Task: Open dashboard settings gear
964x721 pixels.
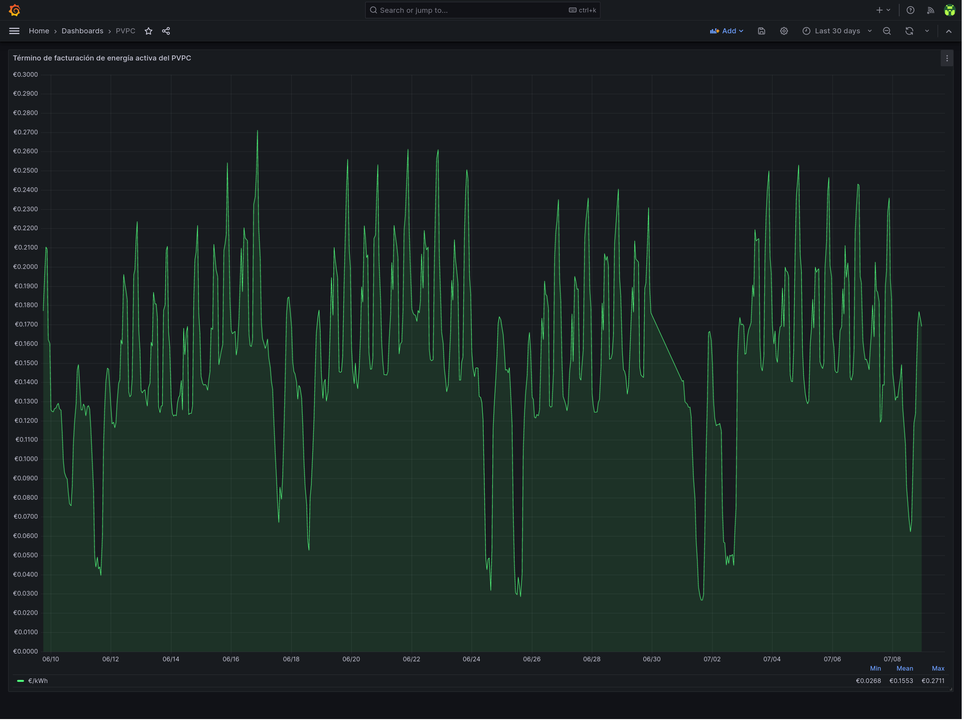Action: pos(784,31)
